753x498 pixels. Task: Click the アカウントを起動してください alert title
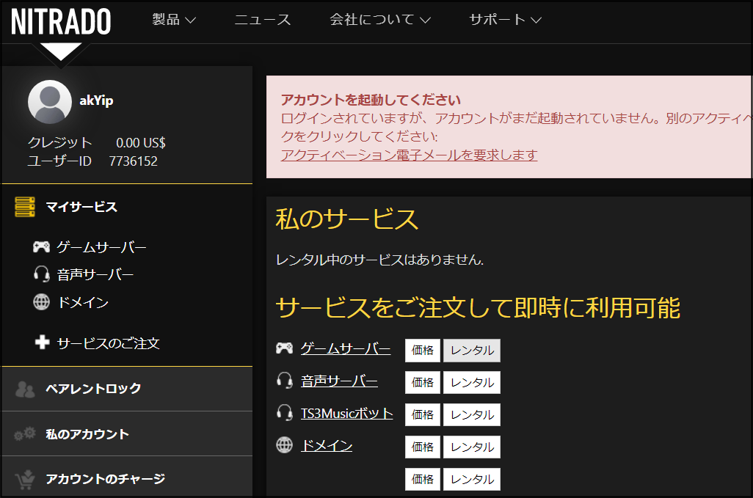(371, 100)
